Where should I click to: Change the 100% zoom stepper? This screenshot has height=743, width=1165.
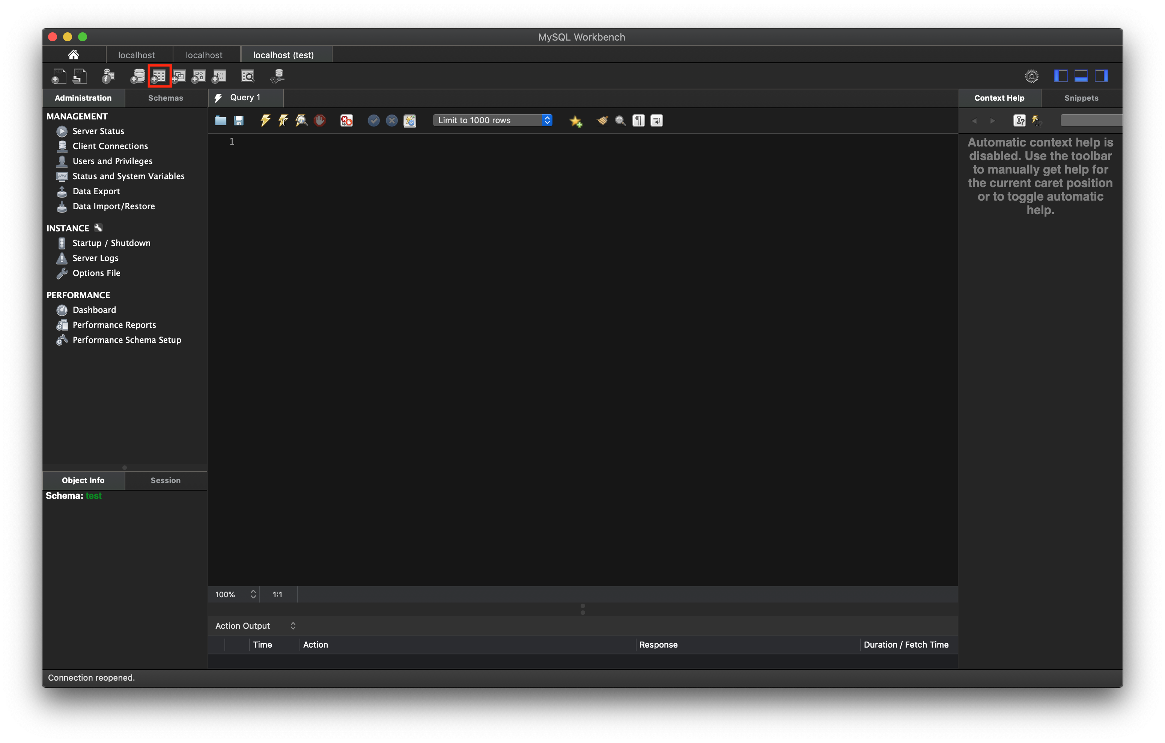[253, 594]
